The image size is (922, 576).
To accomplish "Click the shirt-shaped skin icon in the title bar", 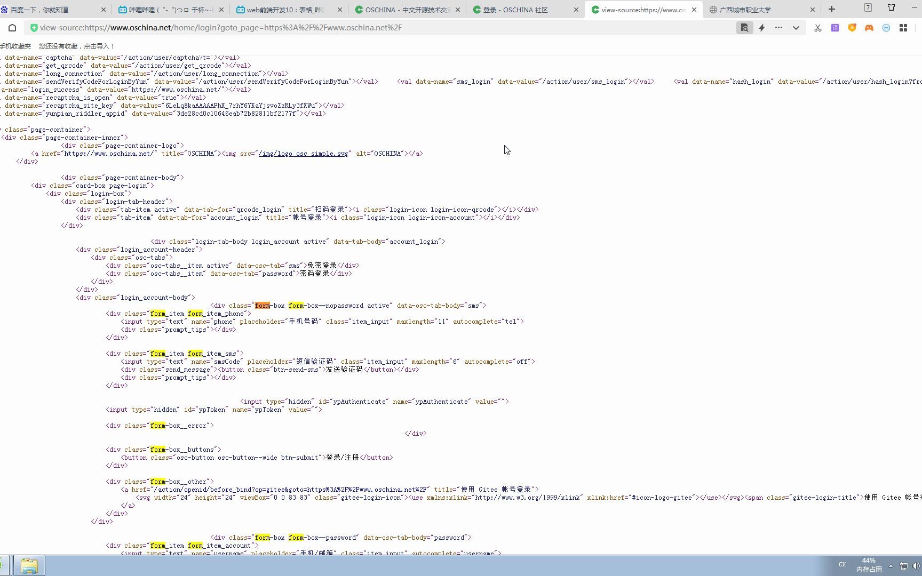I will [891, 7].
